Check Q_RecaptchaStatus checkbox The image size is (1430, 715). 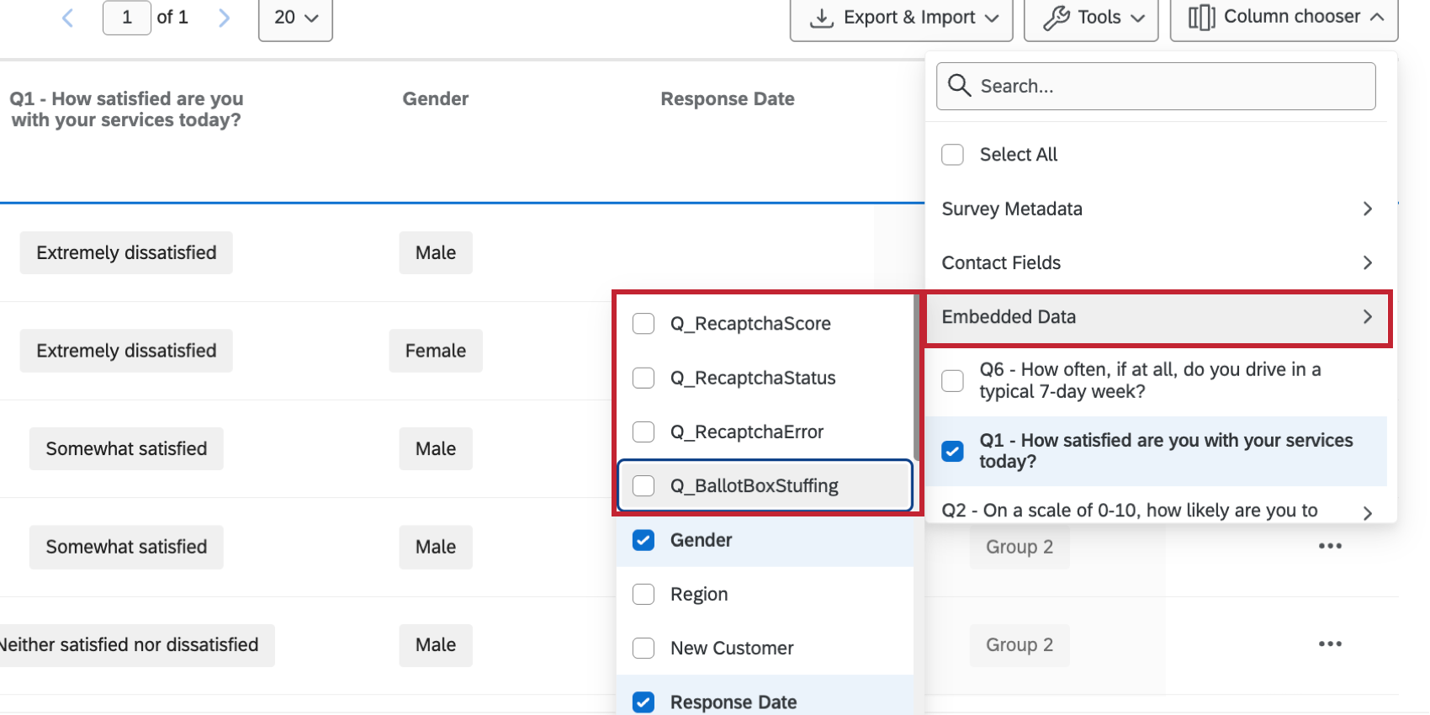(643, 378)
